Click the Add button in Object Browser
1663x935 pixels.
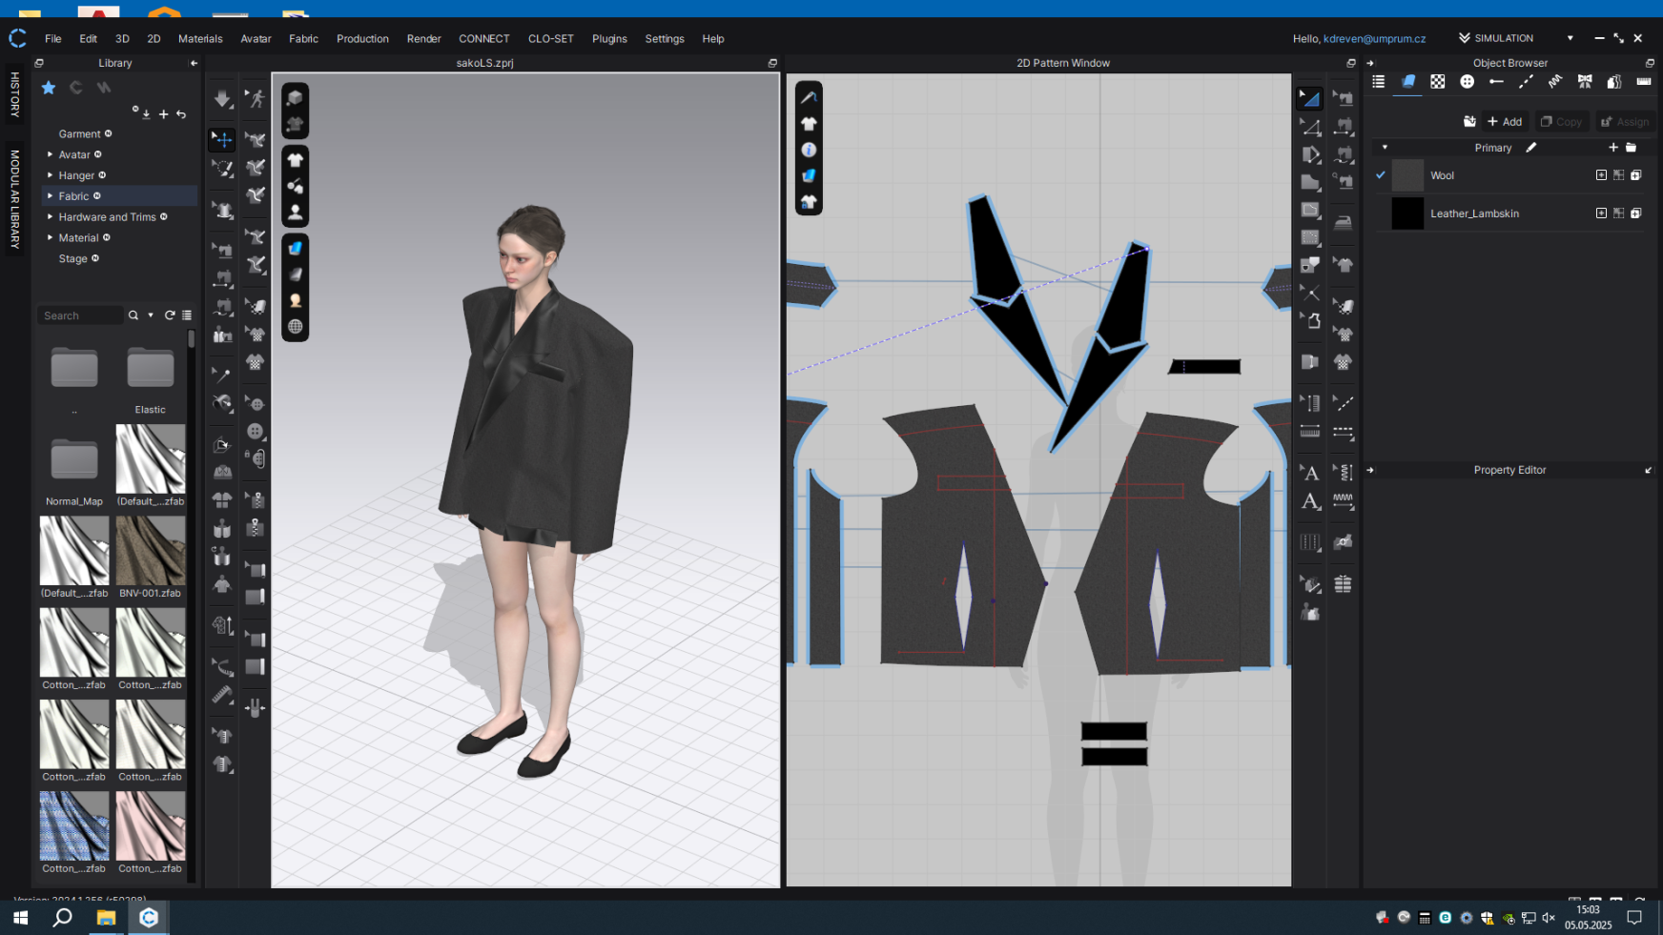[x=1505, y=122]
